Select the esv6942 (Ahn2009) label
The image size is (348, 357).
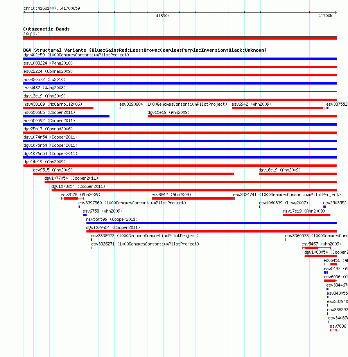pos(251,104)
